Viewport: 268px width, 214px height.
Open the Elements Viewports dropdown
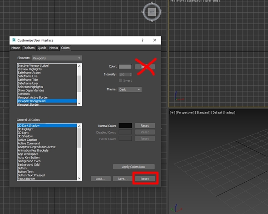tap(57, 58)
